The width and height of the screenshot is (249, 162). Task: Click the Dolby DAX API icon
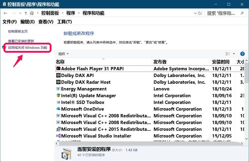point(58,76)
